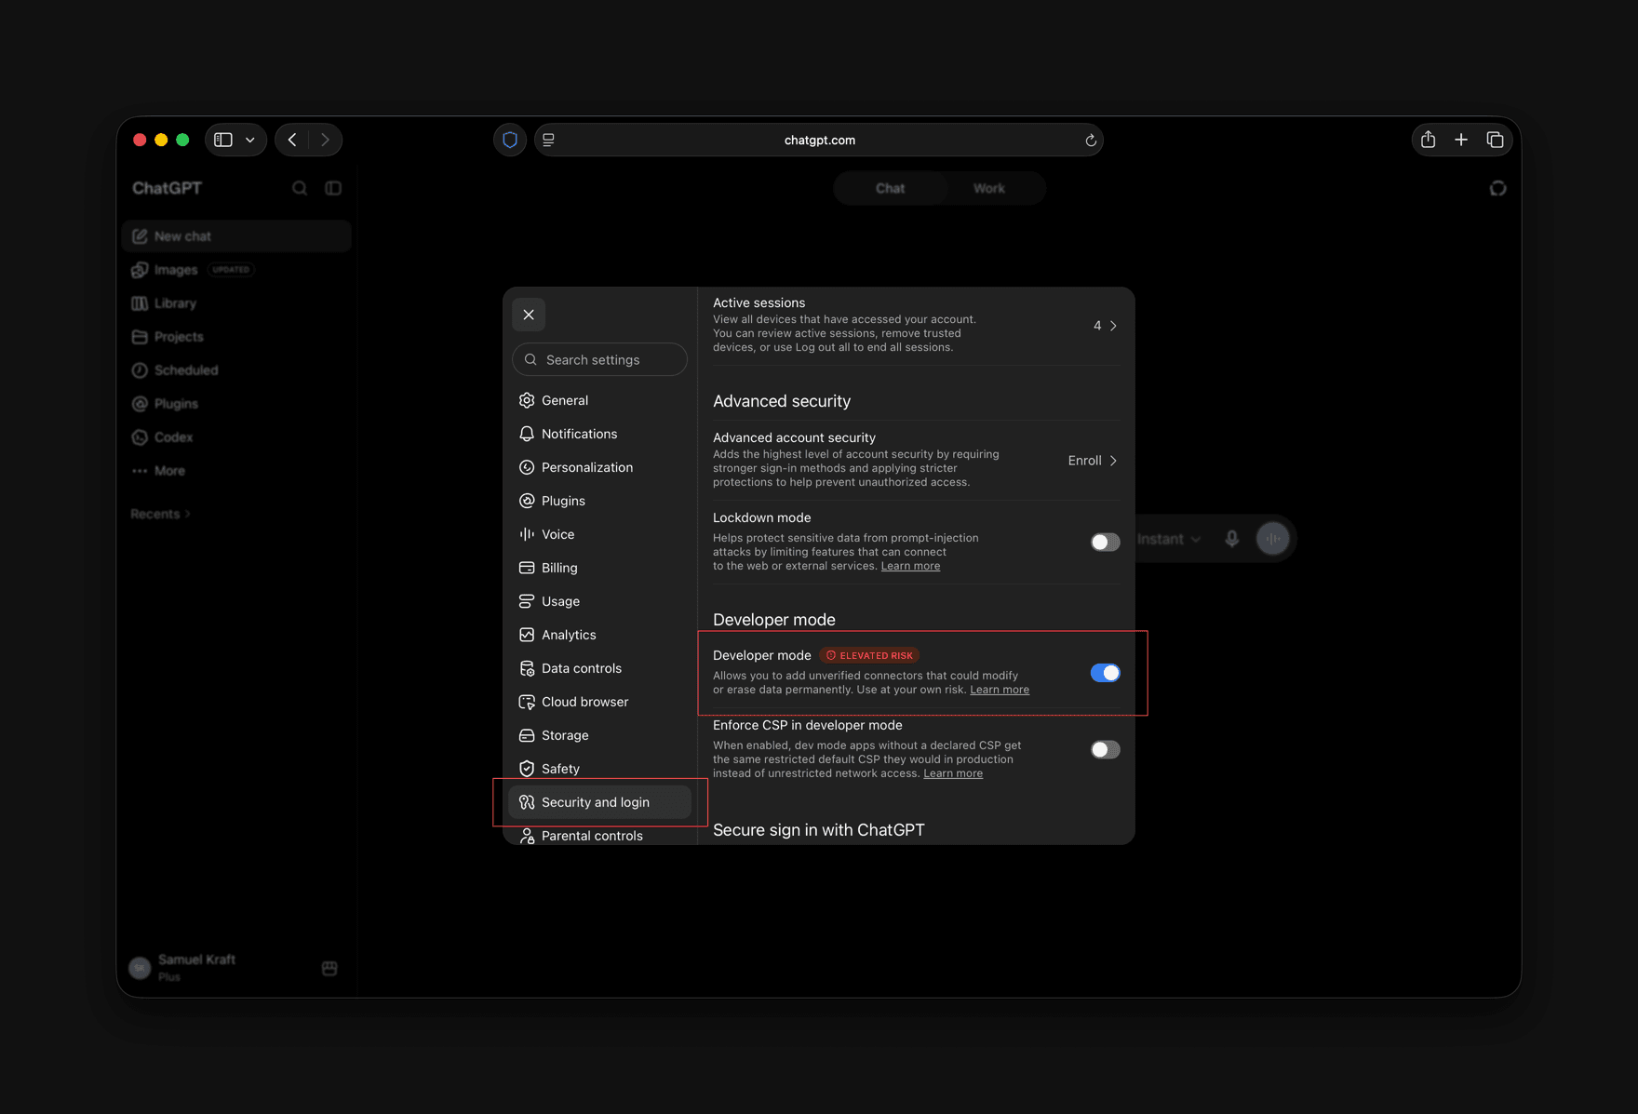The width and height of the screenshot is (1638, 1114).
Task: Open Data controls settings
Action: 599,668
